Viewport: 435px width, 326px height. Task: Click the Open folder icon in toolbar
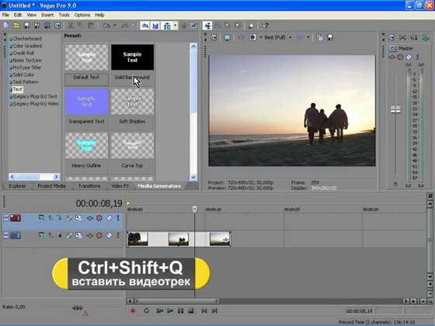[x=16, y=26]
